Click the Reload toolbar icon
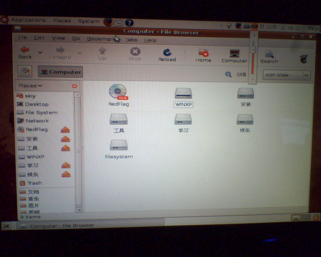321x257 pixels. tap(167, 55)
